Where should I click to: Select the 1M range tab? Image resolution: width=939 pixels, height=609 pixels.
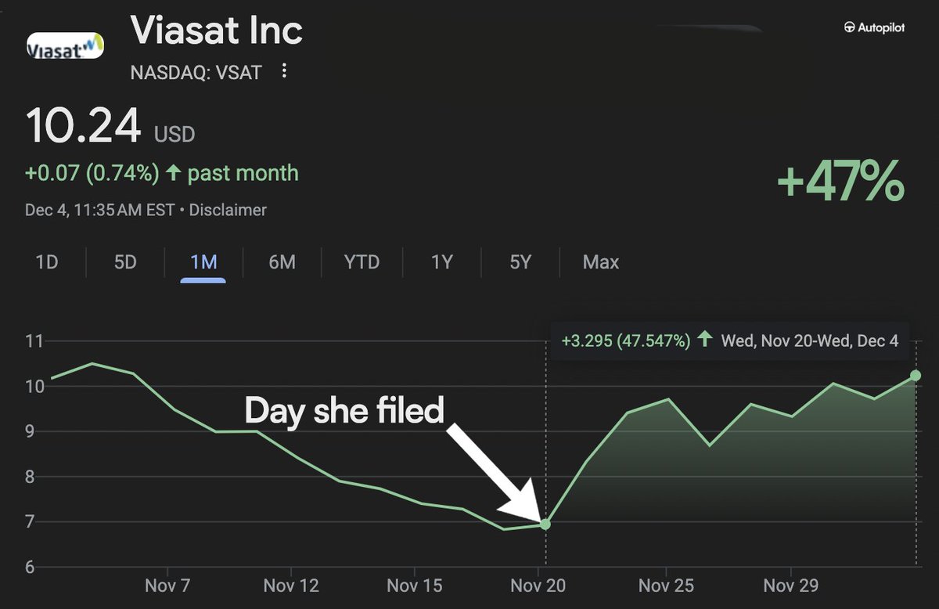(x=203, y=262)
